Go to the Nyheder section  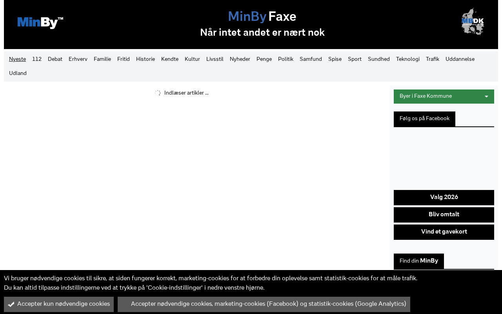(240, 59)
